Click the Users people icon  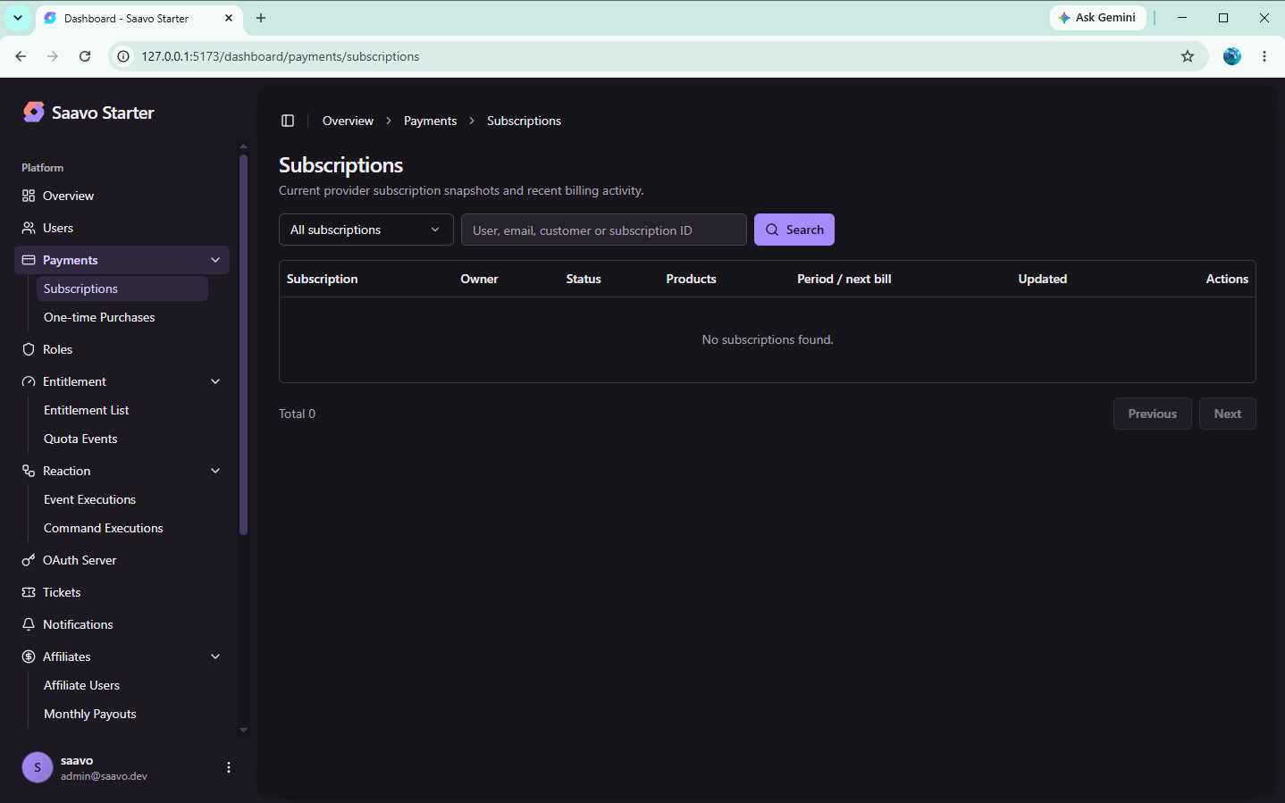(29, 228)
